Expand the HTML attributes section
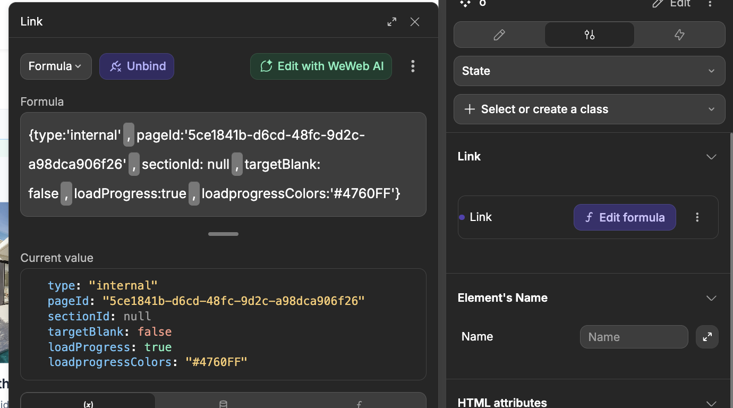Viewport: 733px width, 408px height. point(711,403)
